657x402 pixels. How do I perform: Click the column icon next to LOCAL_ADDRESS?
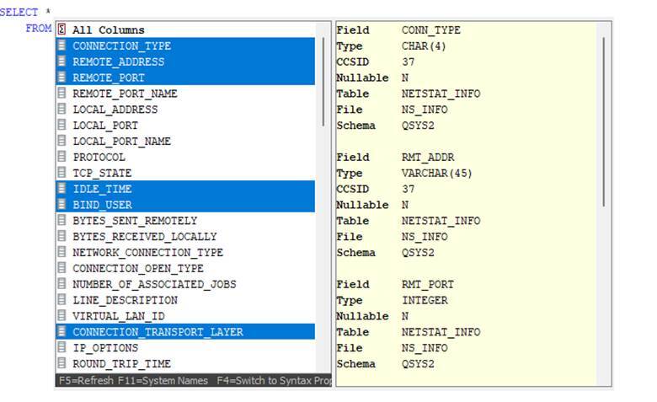(x=61, y=110)
